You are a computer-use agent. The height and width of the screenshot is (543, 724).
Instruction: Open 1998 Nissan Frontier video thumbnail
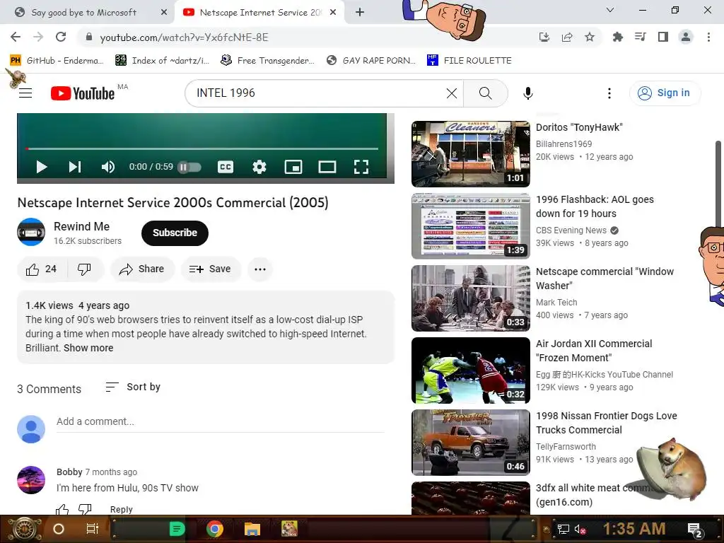tap(470, 443)
